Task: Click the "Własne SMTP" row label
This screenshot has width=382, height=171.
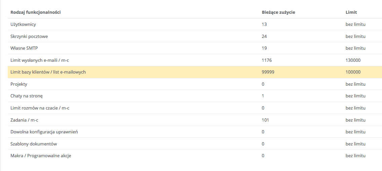Action: 24,48
